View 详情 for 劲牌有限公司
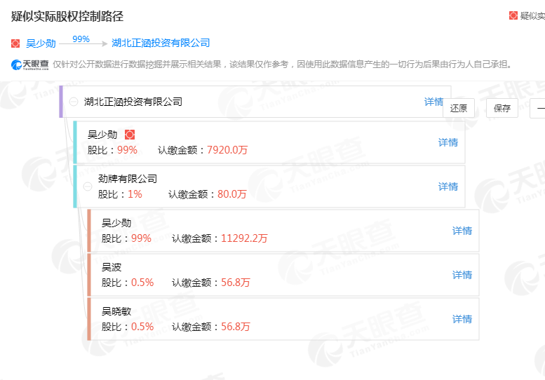545x380 pixels. click(x=448, y=186)
